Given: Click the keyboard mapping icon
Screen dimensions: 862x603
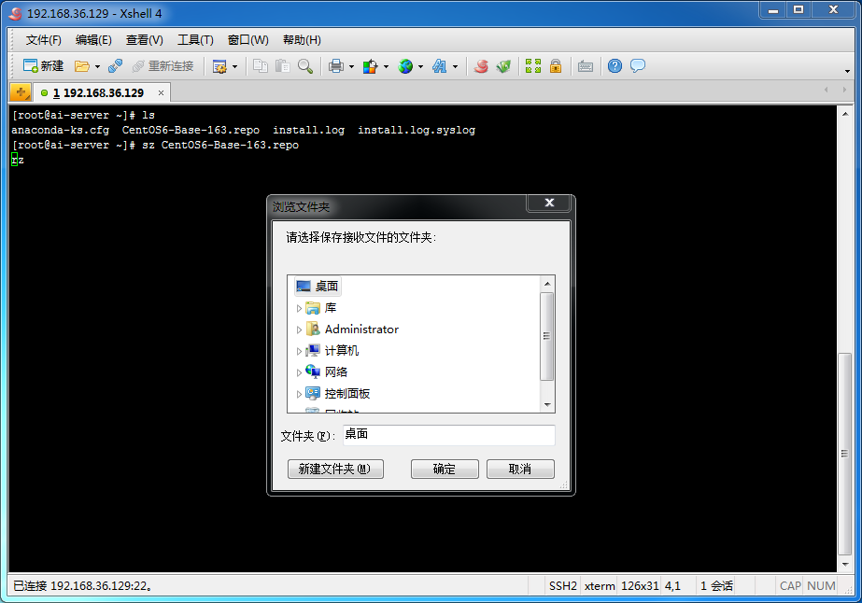Looking at the screenshot, I should click(x=586, y=66).
